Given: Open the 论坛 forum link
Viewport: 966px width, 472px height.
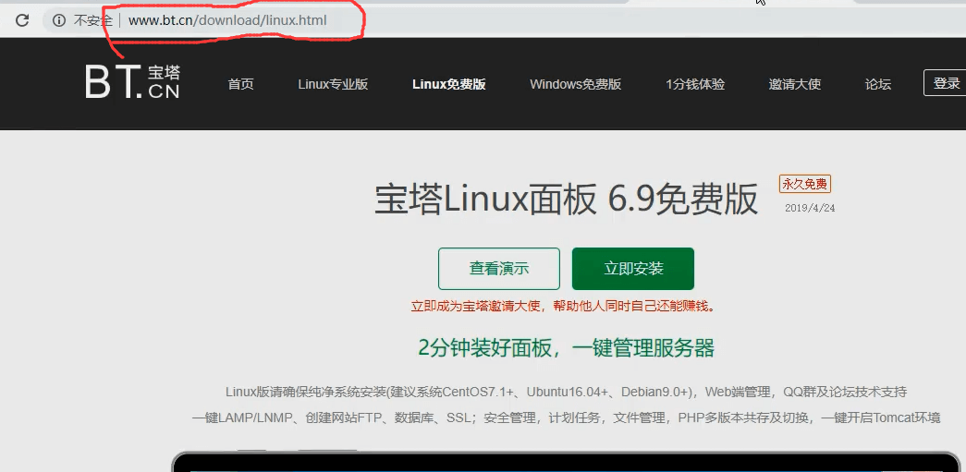Looking at the screenshot, I should point(878,84).
